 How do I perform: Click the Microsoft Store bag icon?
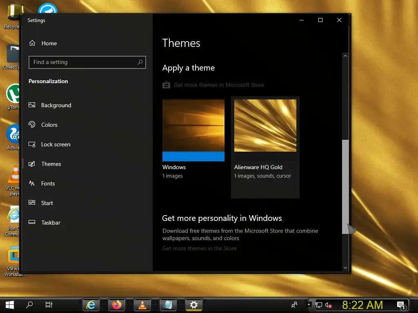tap(167, 85)
